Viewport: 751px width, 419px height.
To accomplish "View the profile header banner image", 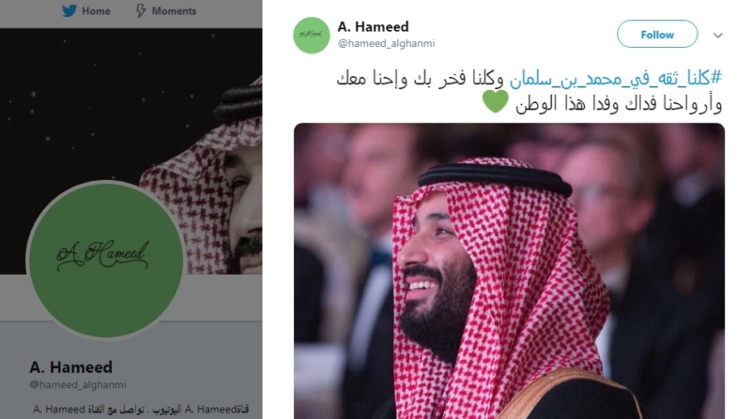I will (x=130, y=151).
